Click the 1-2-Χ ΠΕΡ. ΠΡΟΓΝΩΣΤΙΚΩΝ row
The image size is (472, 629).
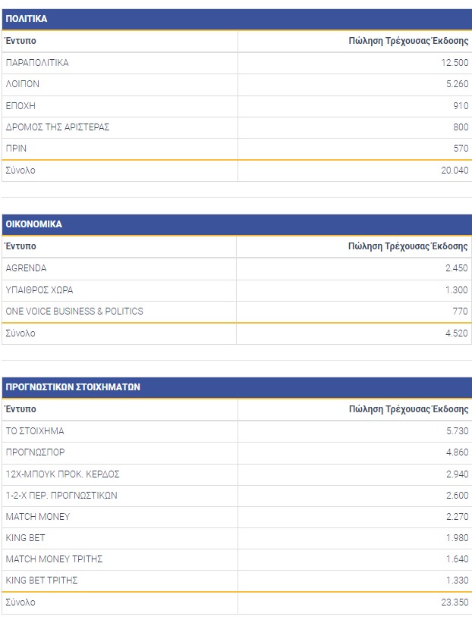coord(61,496)
